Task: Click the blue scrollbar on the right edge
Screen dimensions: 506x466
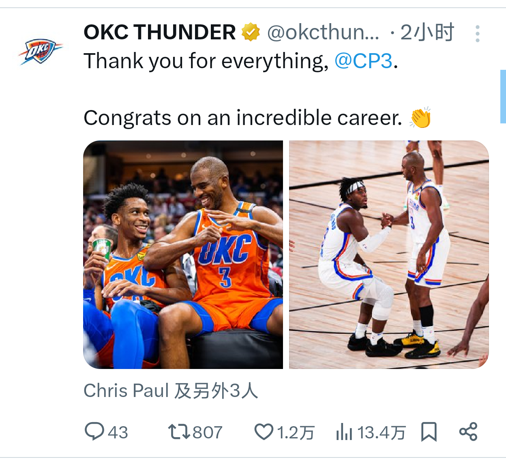Action: (503, 97)
